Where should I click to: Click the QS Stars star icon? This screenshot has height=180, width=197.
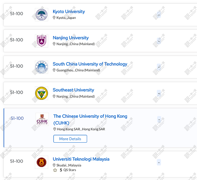click(55, 170)
